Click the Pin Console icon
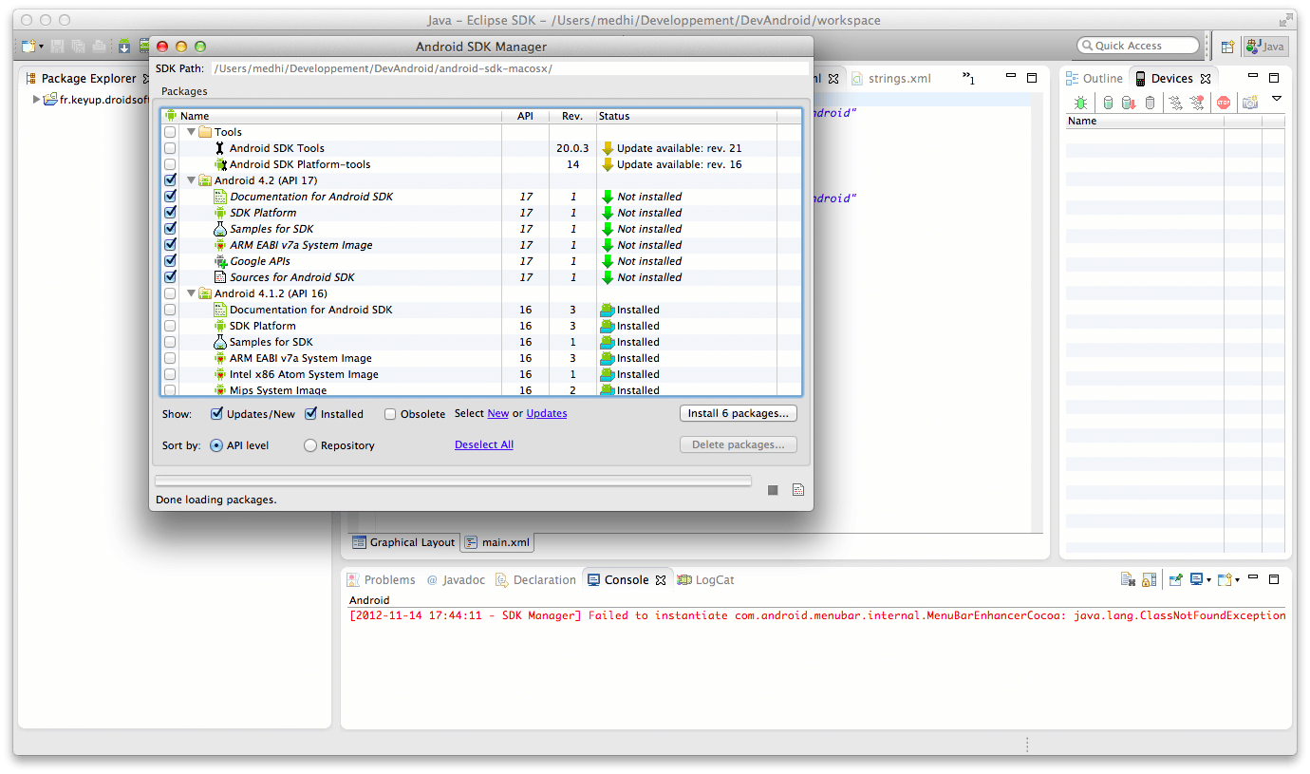This screenshot has width=1310, height=774. pos(1175,579)
